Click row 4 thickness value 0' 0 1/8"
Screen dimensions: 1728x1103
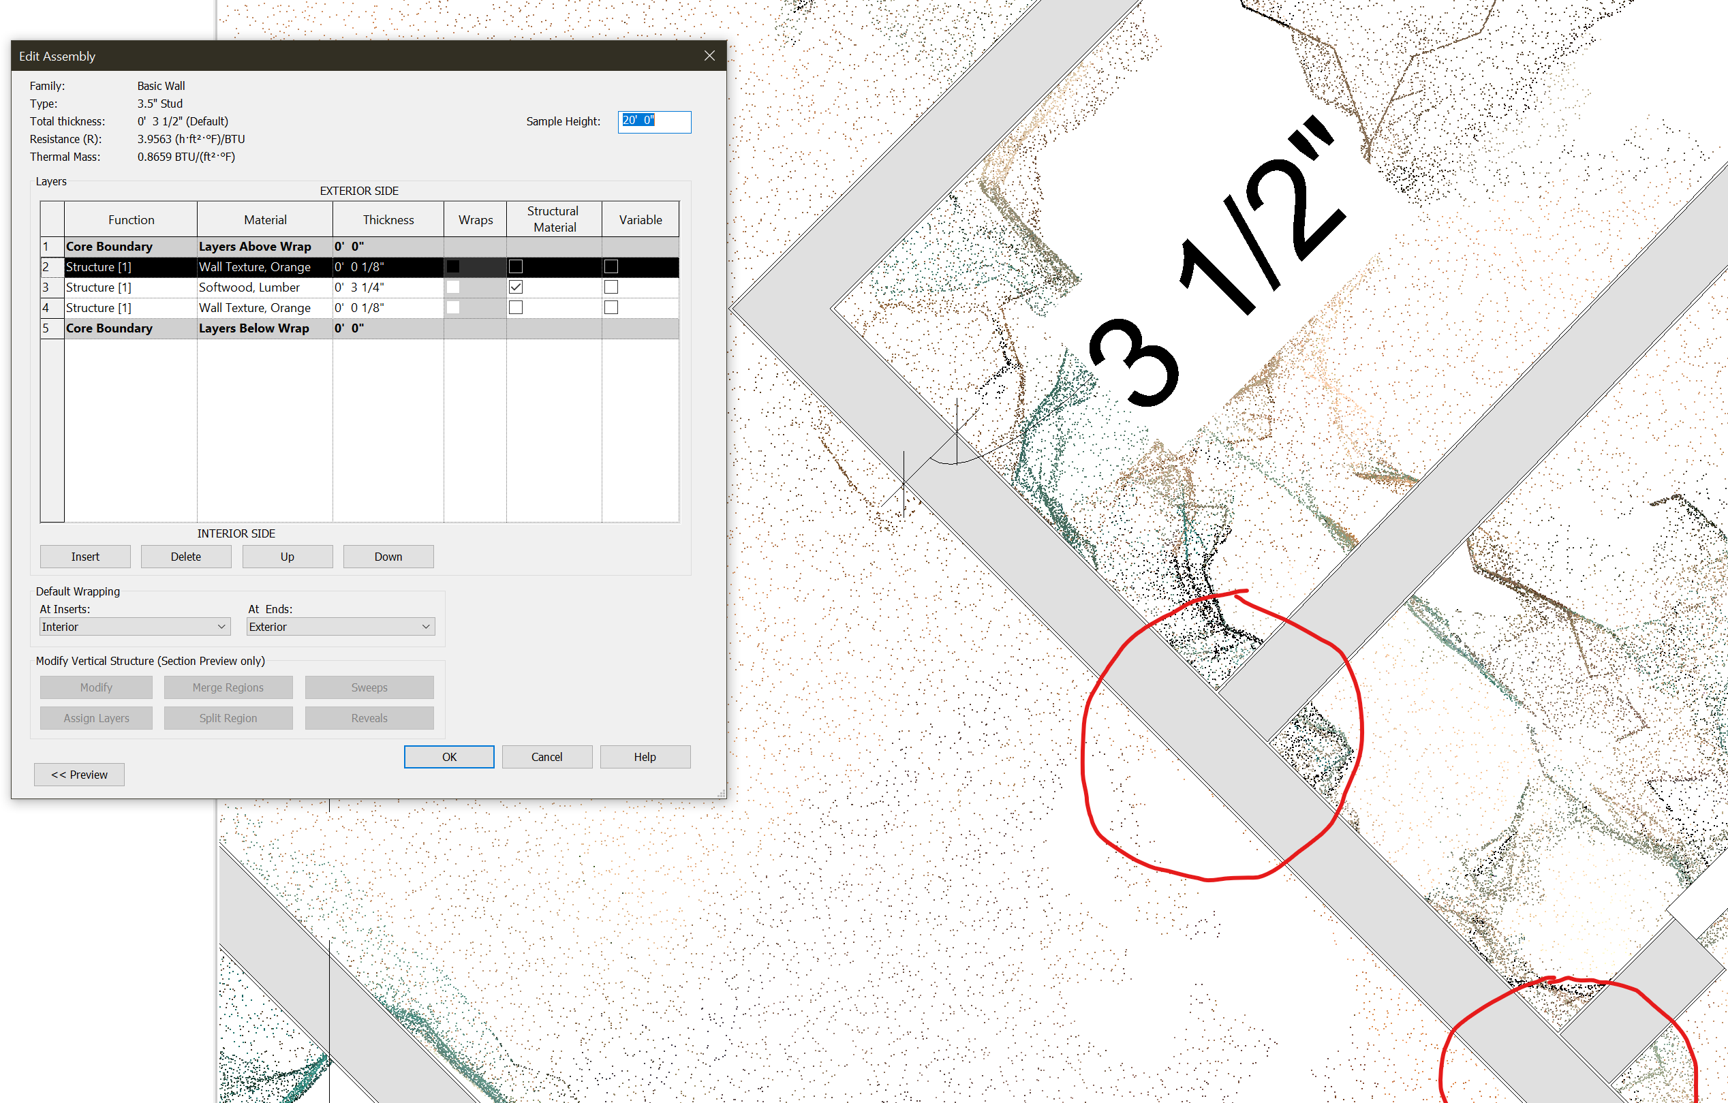388,307
